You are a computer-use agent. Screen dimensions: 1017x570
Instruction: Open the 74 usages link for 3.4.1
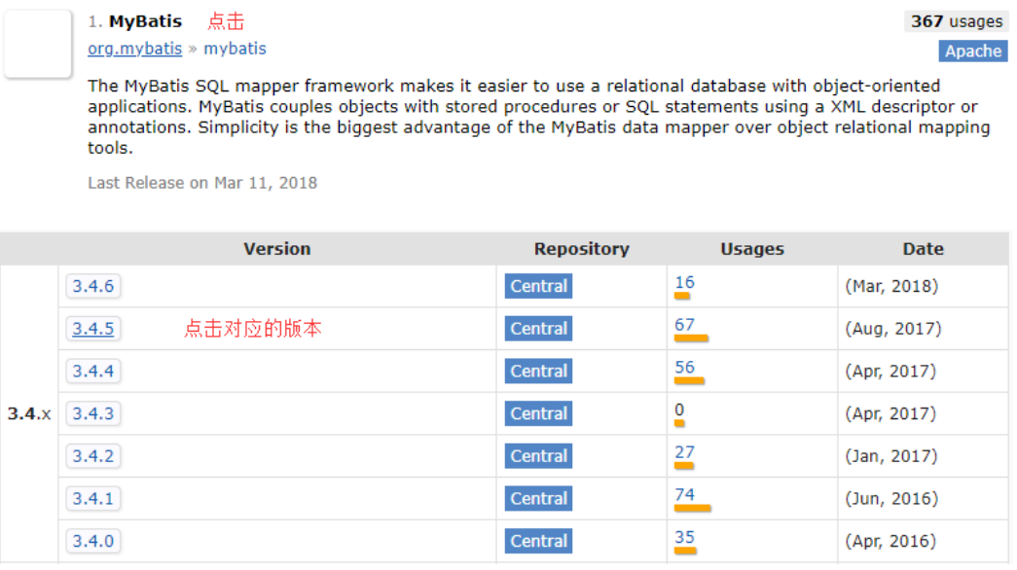684,495
